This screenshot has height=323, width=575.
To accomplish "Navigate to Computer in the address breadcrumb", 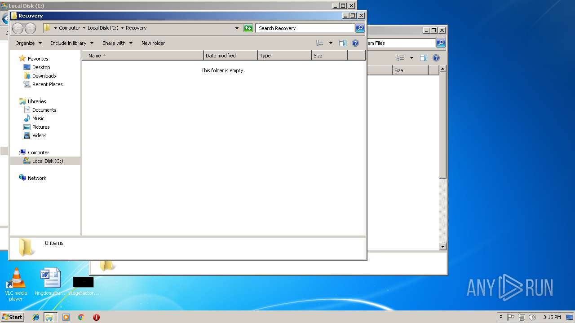I will tap(70, 28).
